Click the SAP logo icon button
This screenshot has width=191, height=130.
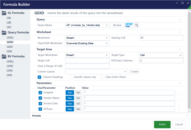pyautogui.click(x=129, y=25)
